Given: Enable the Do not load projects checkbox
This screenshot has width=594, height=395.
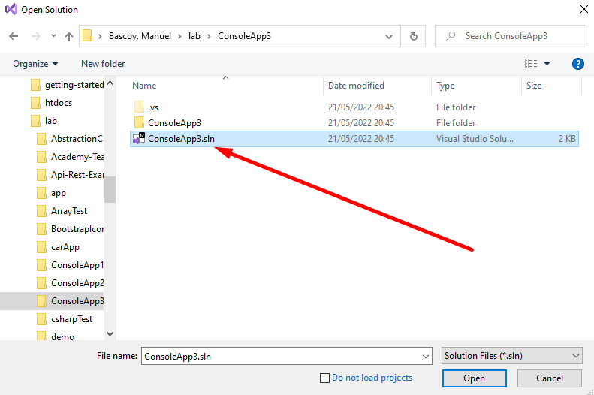Looking at the screenshot, I should click(x=325, y=378).
